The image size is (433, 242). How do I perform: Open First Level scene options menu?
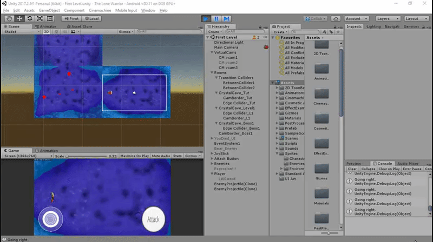265,37
